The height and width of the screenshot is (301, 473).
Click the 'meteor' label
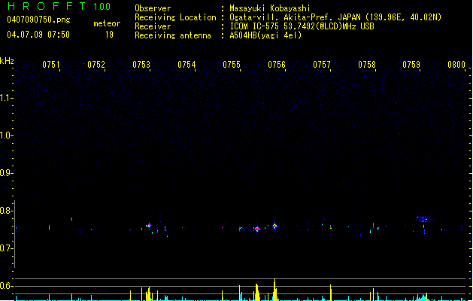[107, 23]
